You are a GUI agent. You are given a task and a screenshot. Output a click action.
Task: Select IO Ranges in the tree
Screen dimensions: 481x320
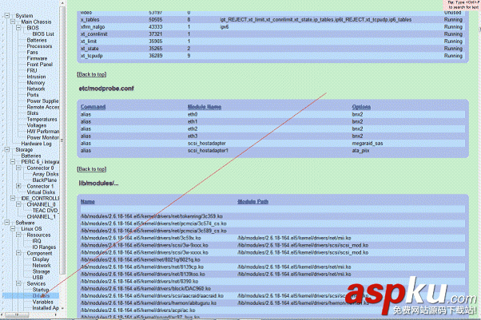tap(44, 247)
